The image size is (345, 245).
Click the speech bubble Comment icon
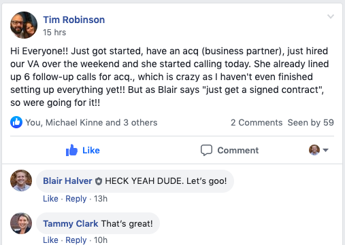point(206,150)
